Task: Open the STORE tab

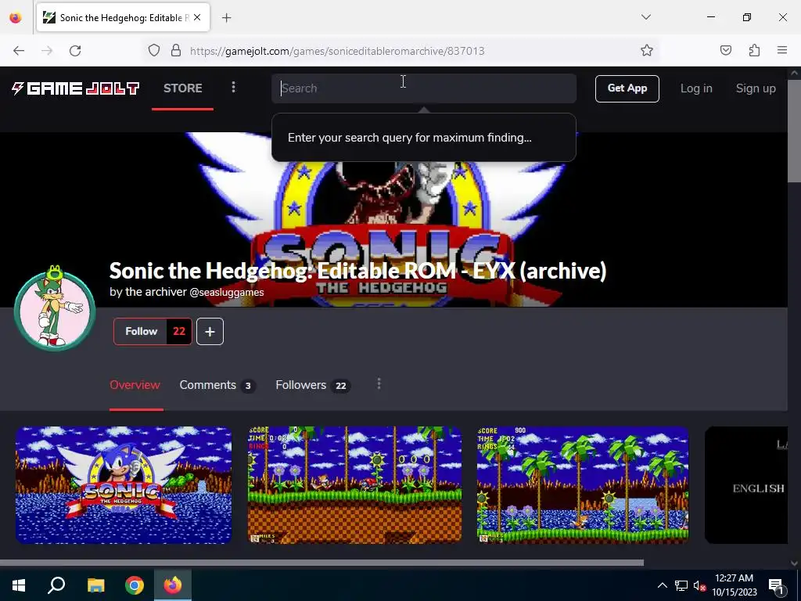Action: click(182, 88)
